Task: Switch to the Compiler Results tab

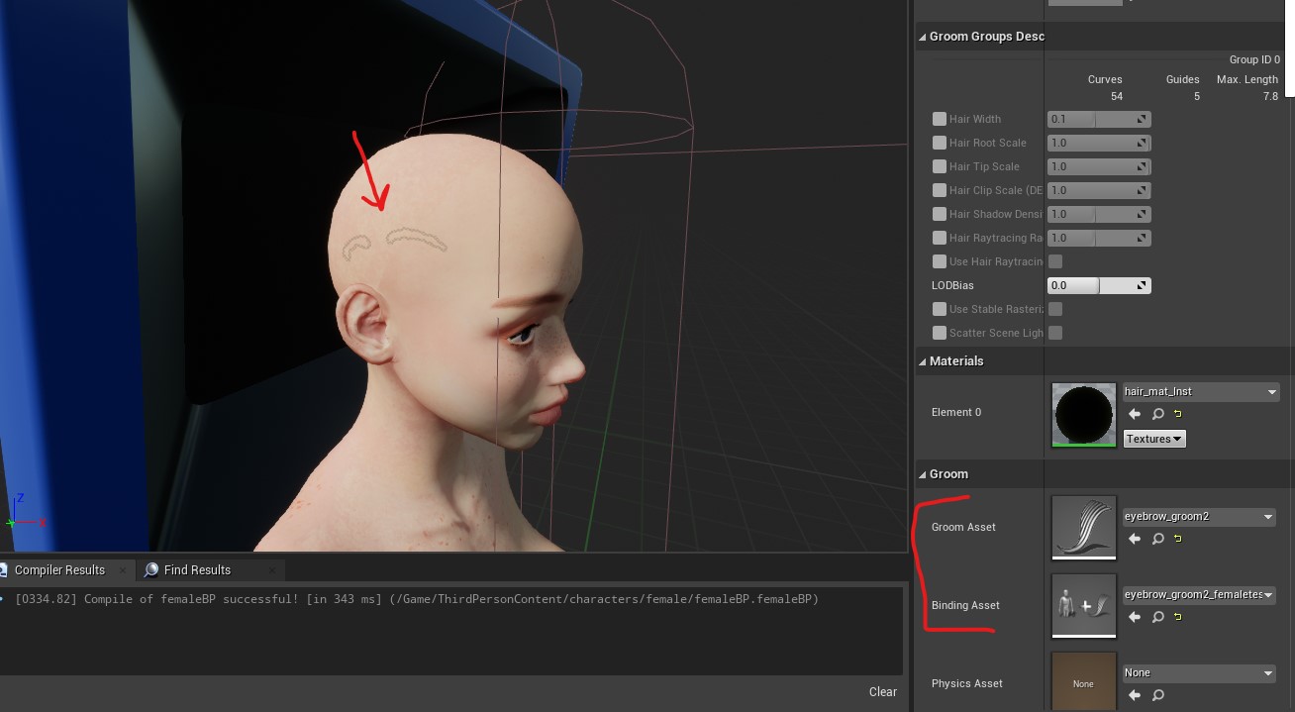Action: pos(59,570)
